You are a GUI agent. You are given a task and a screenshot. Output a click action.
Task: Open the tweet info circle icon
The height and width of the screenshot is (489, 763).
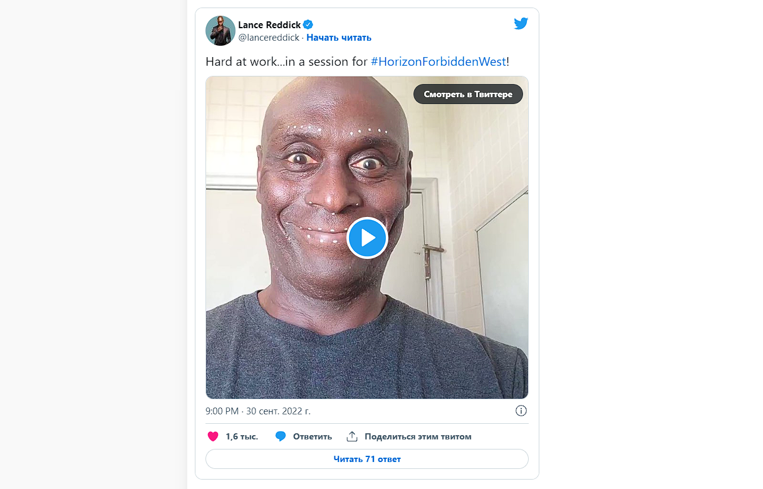(x=521, y=411)
